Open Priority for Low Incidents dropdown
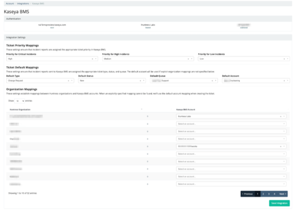The width and height of the screenshot is (293, 210). pyautogui.click(x=244, y=59)
